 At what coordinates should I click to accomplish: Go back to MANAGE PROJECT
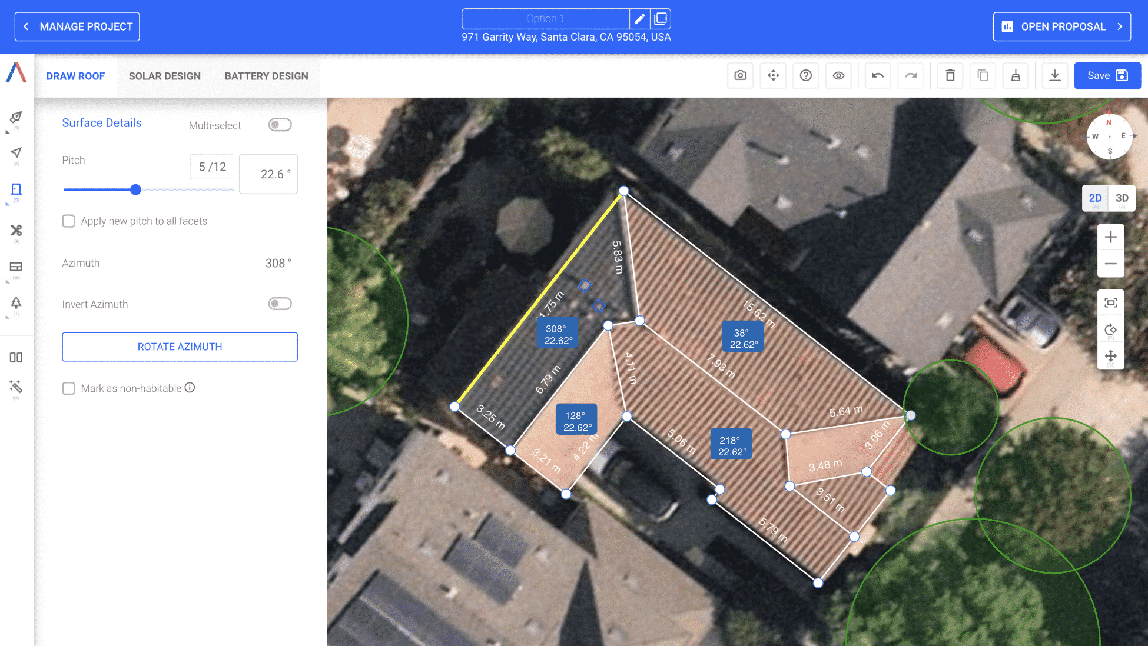coord(77,26)
